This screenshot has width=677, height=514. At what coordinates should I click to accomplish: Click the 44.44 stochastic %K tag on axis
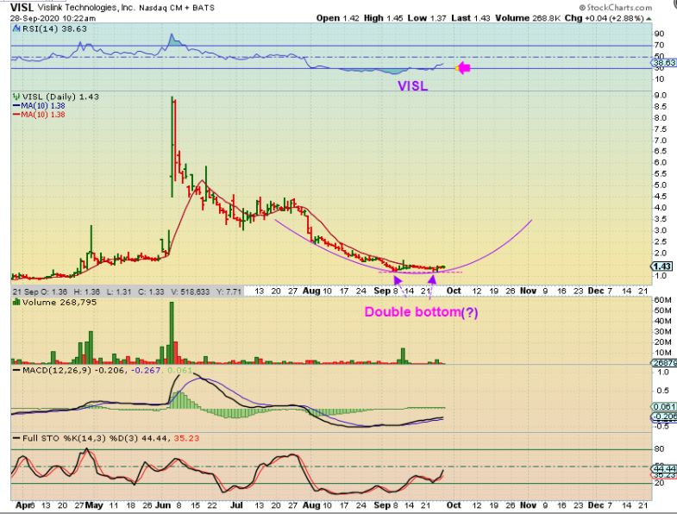665,468
